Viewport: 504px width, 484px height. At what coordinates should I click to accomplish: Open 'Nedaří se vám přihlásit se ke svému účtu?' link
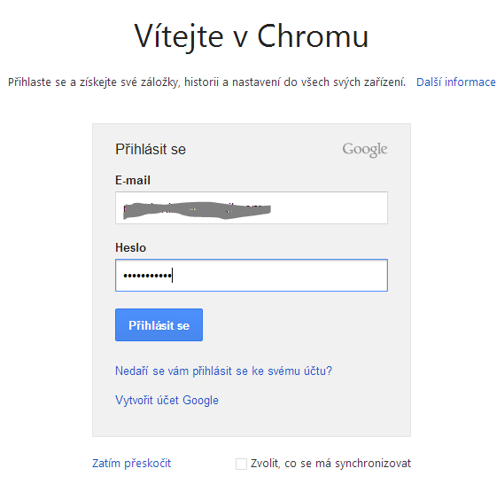(223, 371)
